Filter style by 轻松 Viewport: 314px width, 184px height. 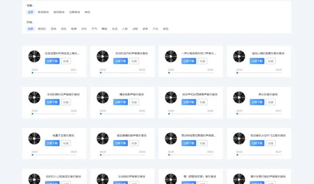pyautogui.click(x=64, y=29)
